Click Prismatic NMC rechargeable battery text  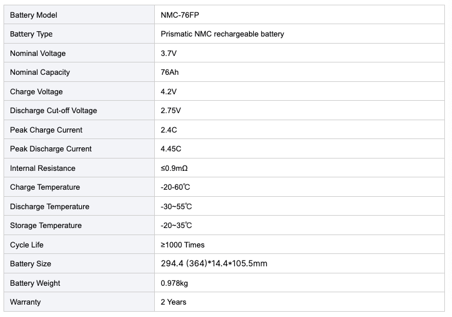[x=222, y=34]
